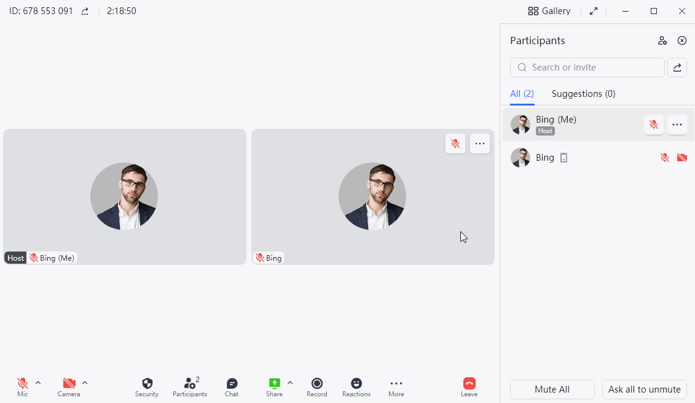Click share invite icon beside search field

tap(677, 67)
